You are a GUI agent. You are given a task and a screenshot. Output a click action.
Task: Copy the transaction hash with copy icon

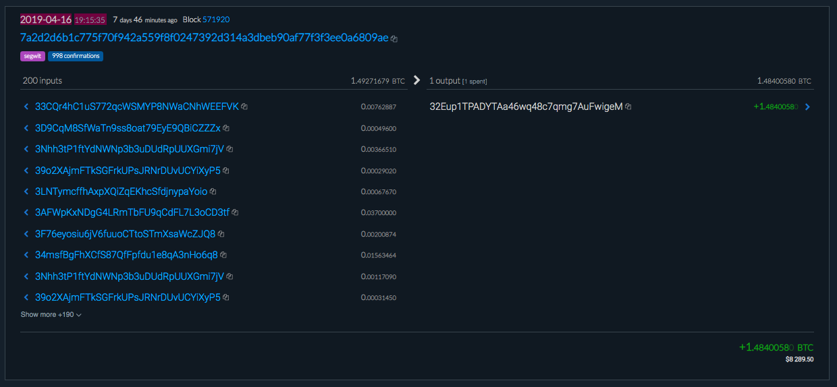[x=394, y=39]
